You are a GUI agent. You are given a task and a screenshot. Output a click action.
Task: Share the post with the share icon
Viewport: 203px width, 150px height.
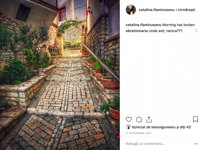[x=149, y=119]
